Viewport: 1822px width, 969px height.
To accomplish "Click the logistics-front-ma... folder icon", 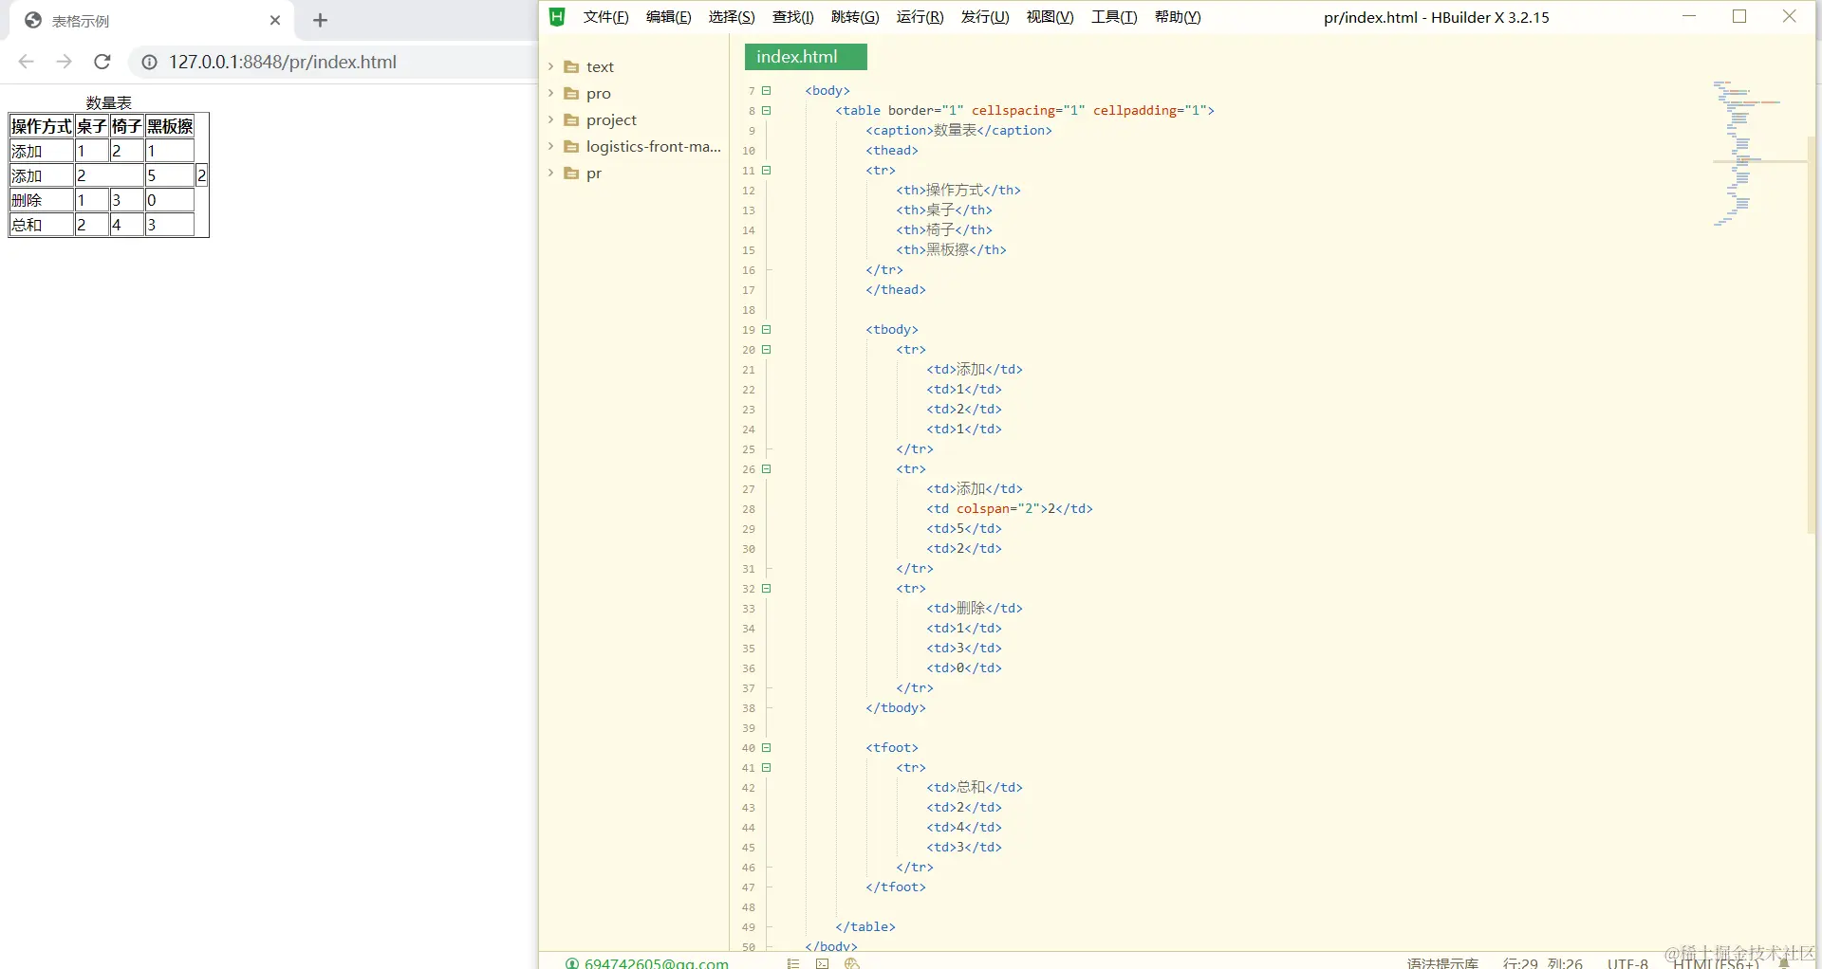I will (571, 147).
